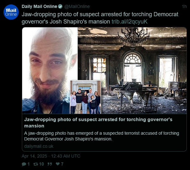This screenshot has width=190, height=170.
Task: Click the retweet count 10
Action: pyautogui.click(x=41, y=164)
